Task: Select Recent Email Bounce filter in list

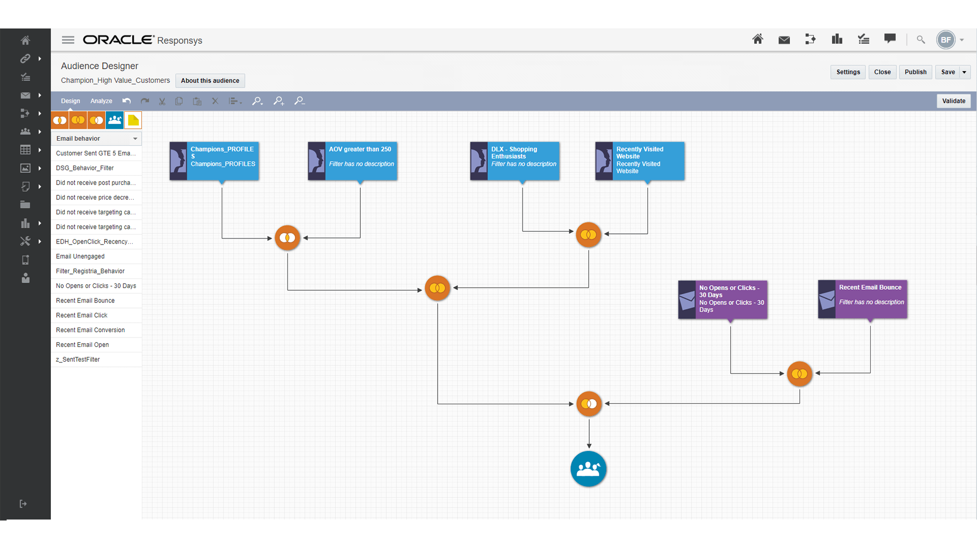Action: click(x=85, y=300)
